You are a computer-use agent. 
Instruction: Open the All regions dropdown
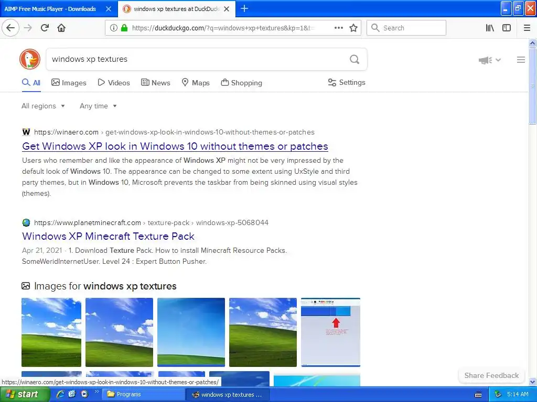pyautogui.click(x=43, y=106)
